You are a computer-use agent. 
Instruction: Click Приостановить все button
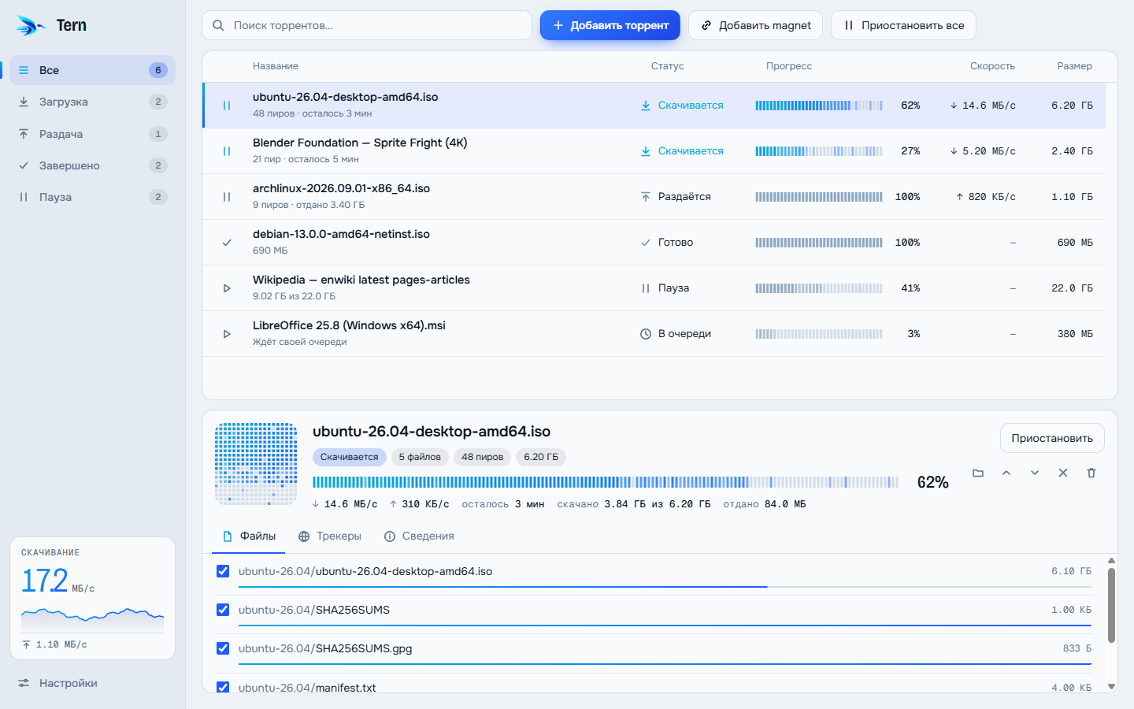(x=903, y=25)
